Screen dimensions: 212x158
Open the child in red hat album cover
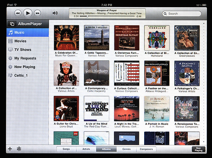click(x=66, y=73)
